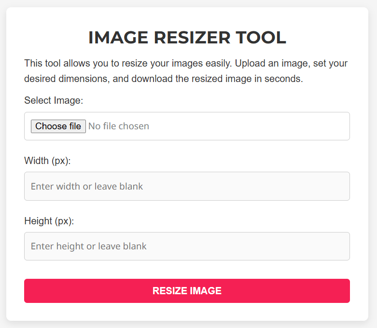Focus the Width (px) input field
This screenshot has width=377, height=328.
click(187, 186)
